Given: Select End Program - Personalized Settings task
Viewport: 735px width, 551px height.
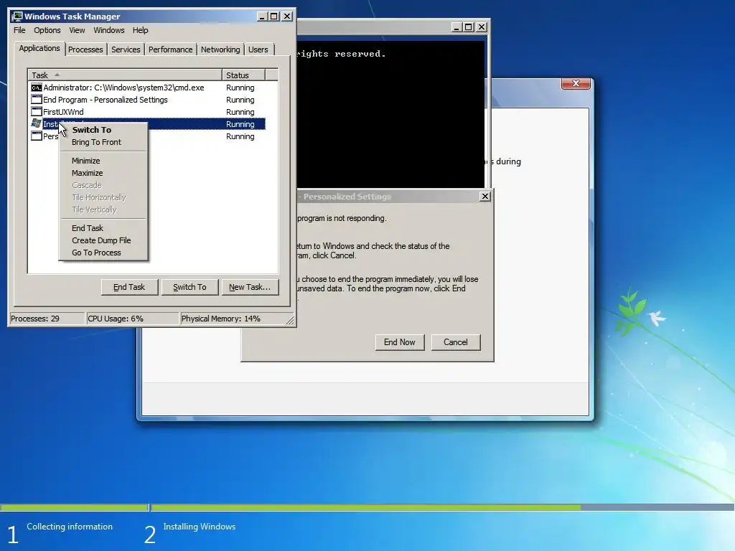Looking at the screenshot, I should point(148,100).
